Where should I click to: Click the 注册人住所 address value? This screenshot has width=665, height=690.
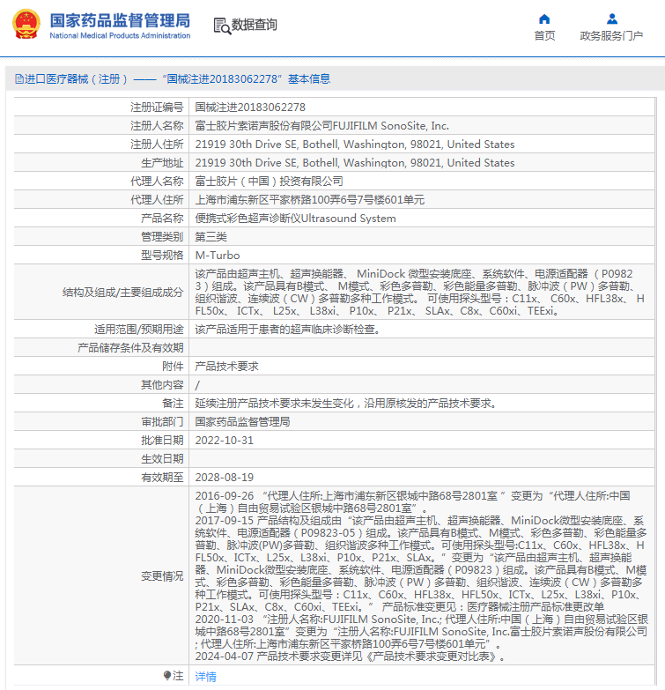[355, 145]
